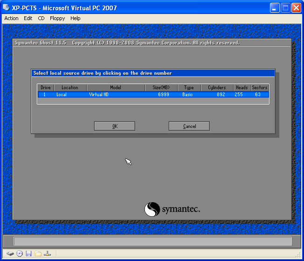Click the Virtual PC title bar icon
The height and width of the screenshot is (261, 304).
coord(6,8)
